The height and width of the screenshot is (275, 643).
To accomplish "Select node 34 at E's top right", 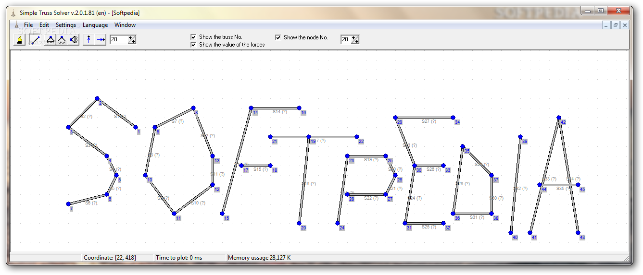I will pos(453,118).
